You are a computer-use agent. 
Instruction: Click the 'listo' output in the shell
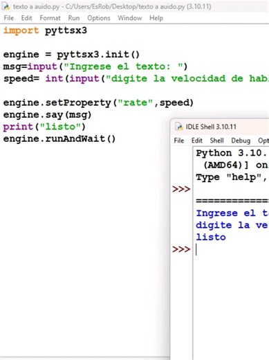[x=211, y=237]
